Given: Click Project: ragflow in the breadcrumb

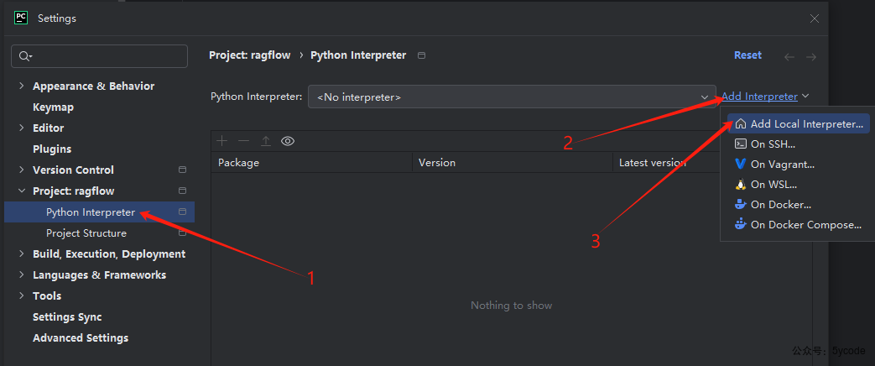Looking at the screenshot, I should pyautogui.click(x=249, y=55).
